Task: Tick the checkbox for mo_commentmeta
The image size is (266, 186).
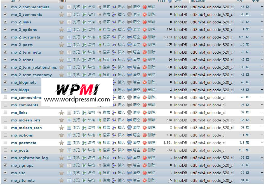Action: click(x=5, y=97)
